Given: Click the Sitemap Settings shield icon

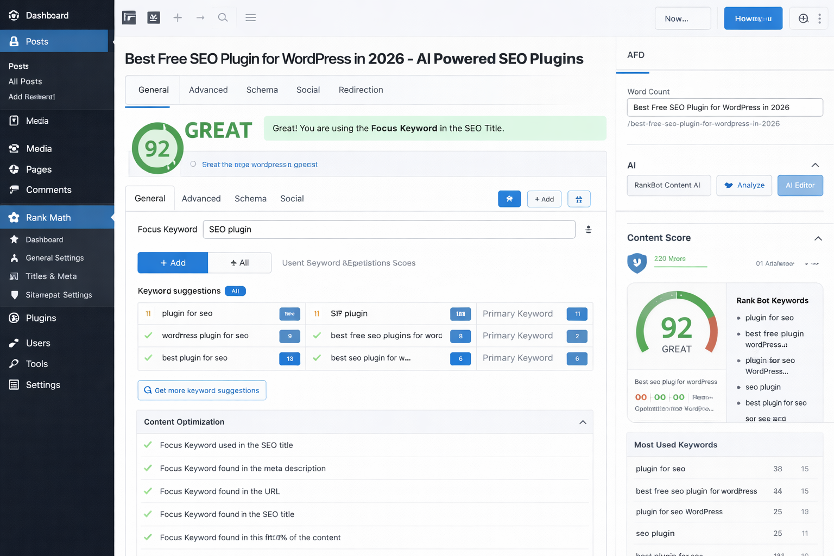Looking at the screenshot, I should point(14,295).
